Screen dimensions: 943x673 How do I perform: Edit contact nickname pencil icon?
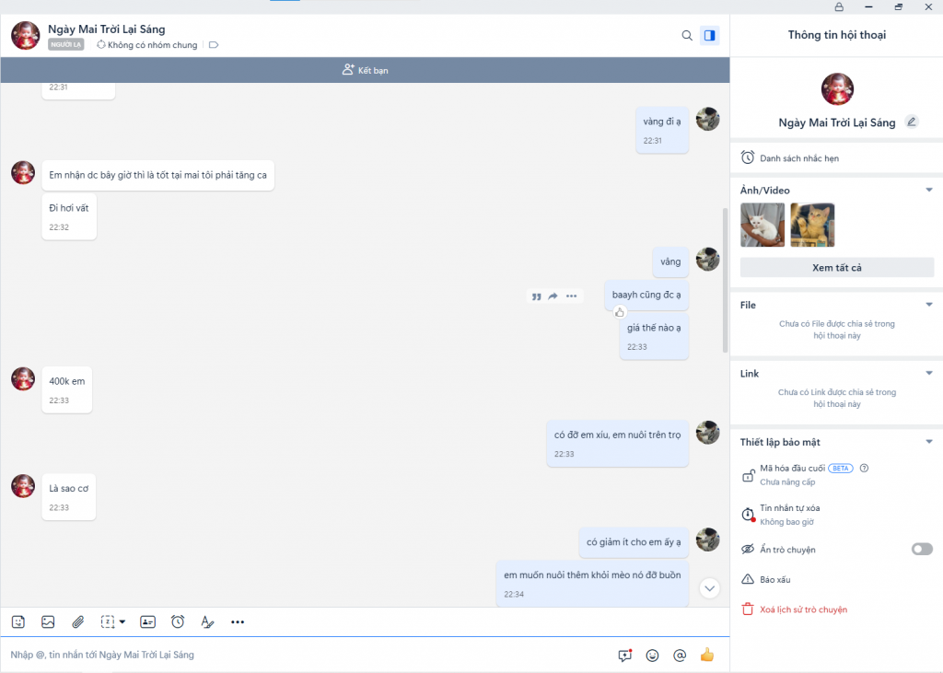tap(912, 122)
